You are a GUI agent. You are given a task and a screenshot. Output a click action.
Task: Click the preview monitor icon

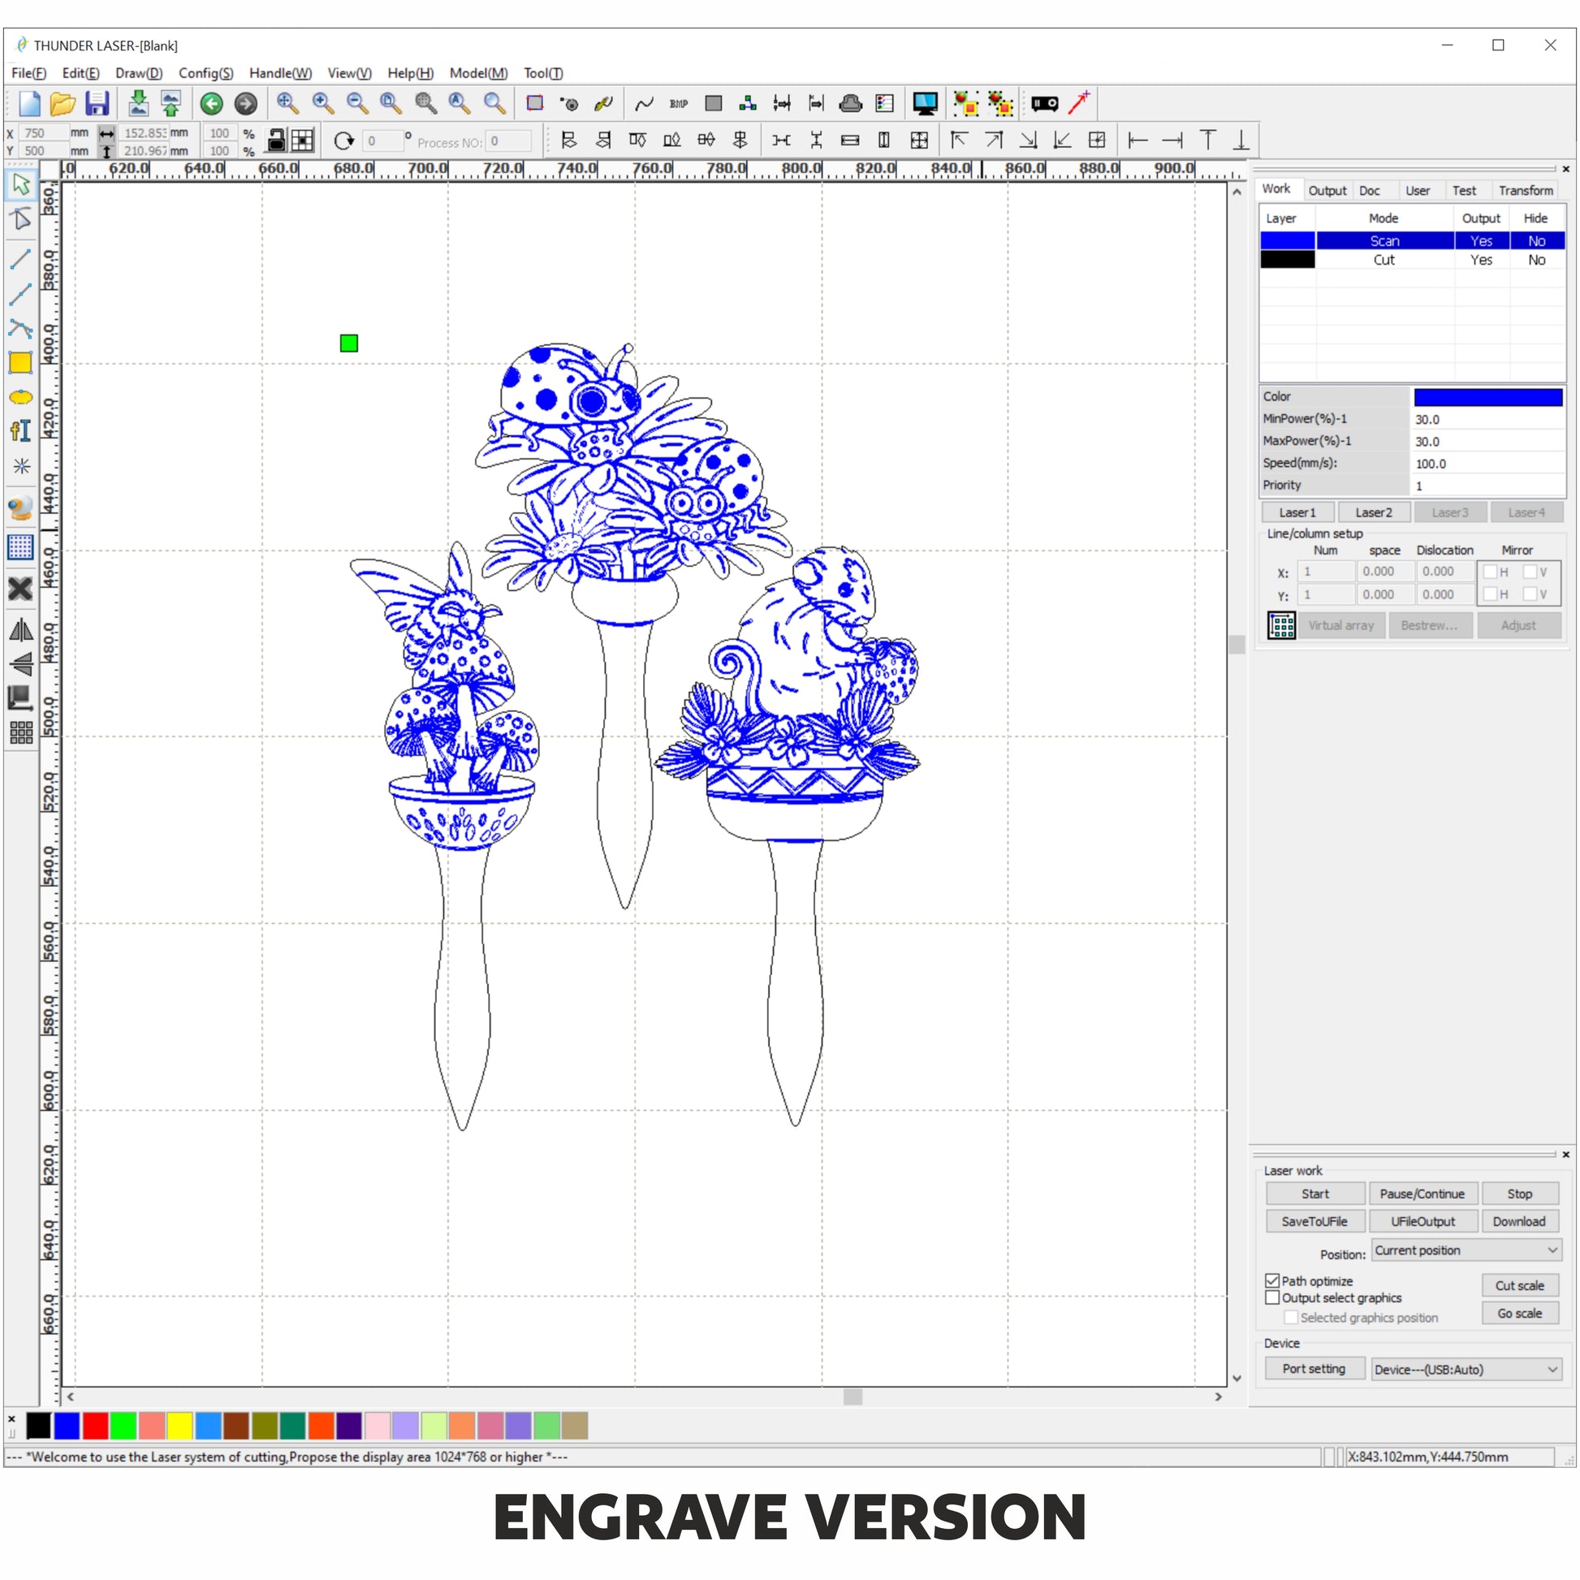tap(925, 104)
